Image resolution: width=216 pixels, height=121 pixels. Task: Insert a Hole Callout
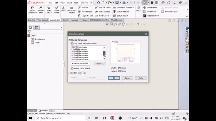pos(102,16)
